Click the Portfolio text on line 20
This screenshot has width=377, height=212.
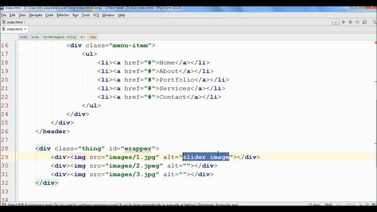coord(177,80)
